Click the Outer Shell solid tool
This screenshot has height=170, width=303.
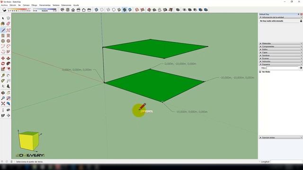click(178, 10)
